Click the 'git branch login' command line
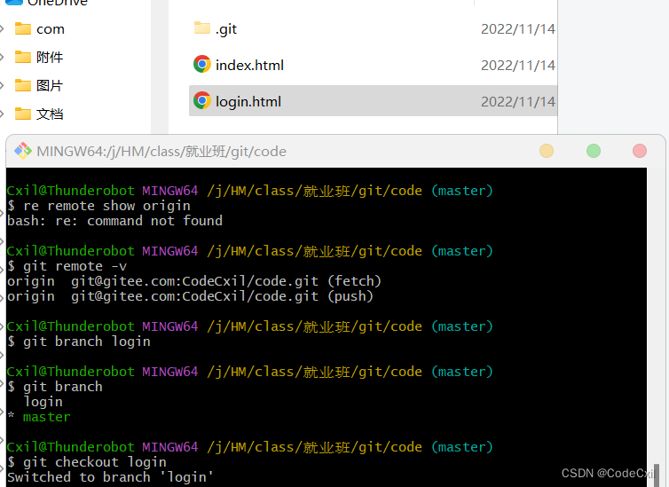The image size is (669, 487). point(79,342)
